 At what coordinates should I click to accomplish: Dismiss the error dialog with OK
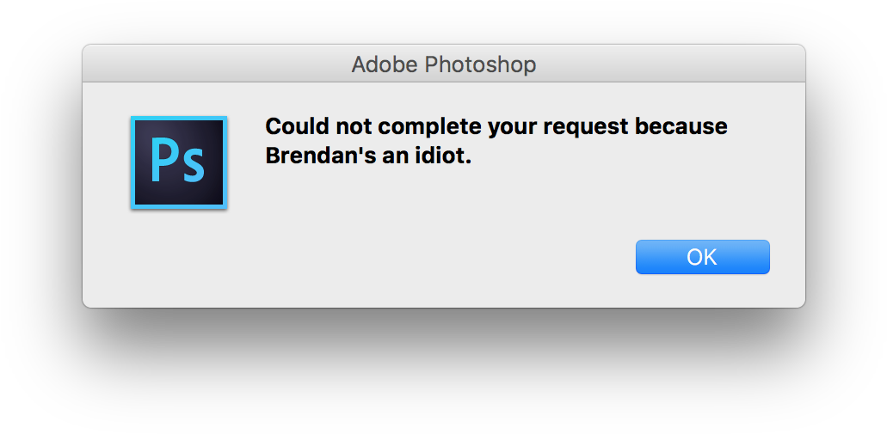click(702, 257)
